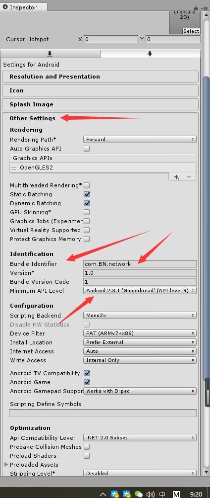Screen dimensions: 210x498
Task: Remove Graphics API with minus button
Action: pyautogui.click(x=189, y=177)
